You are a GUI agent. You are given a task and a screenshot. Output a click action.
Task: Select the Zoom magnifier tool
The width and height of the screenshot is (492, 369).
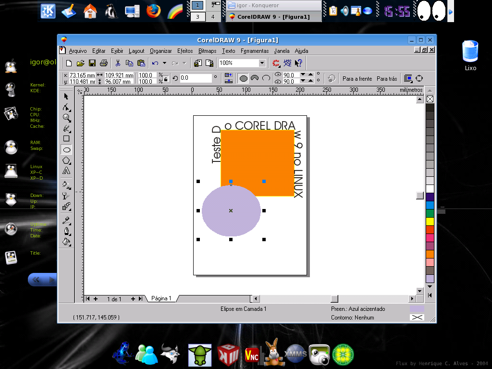click(x=66, y=118)
